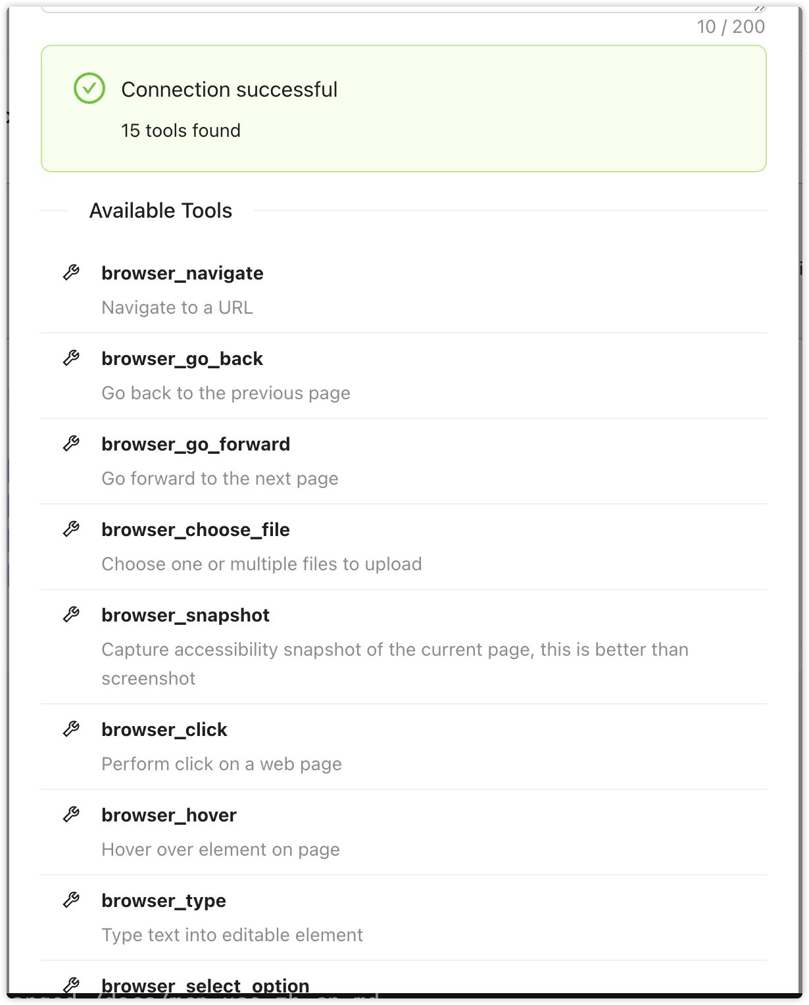
Task: Choose the browser_choose_file tool title
Action: pyautogui.click(x=195, y=529)
